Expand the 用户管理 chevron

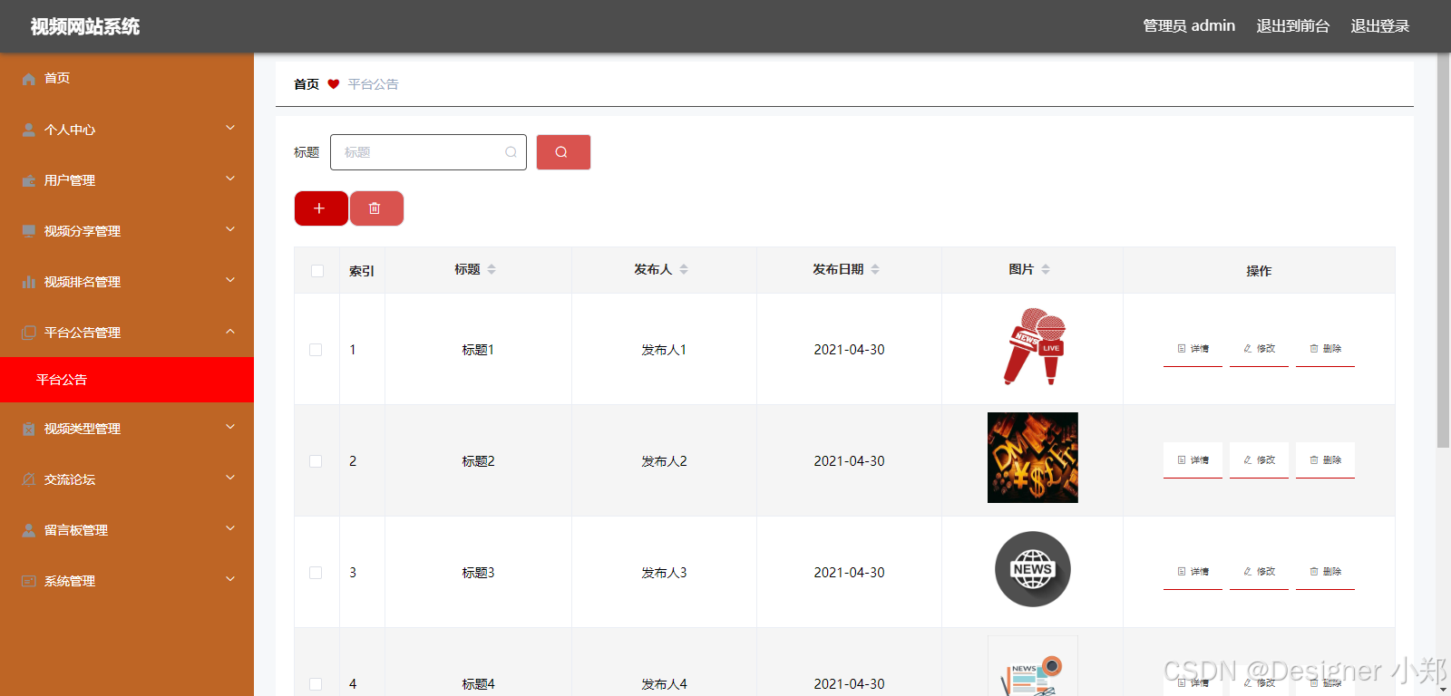point(230,179)
